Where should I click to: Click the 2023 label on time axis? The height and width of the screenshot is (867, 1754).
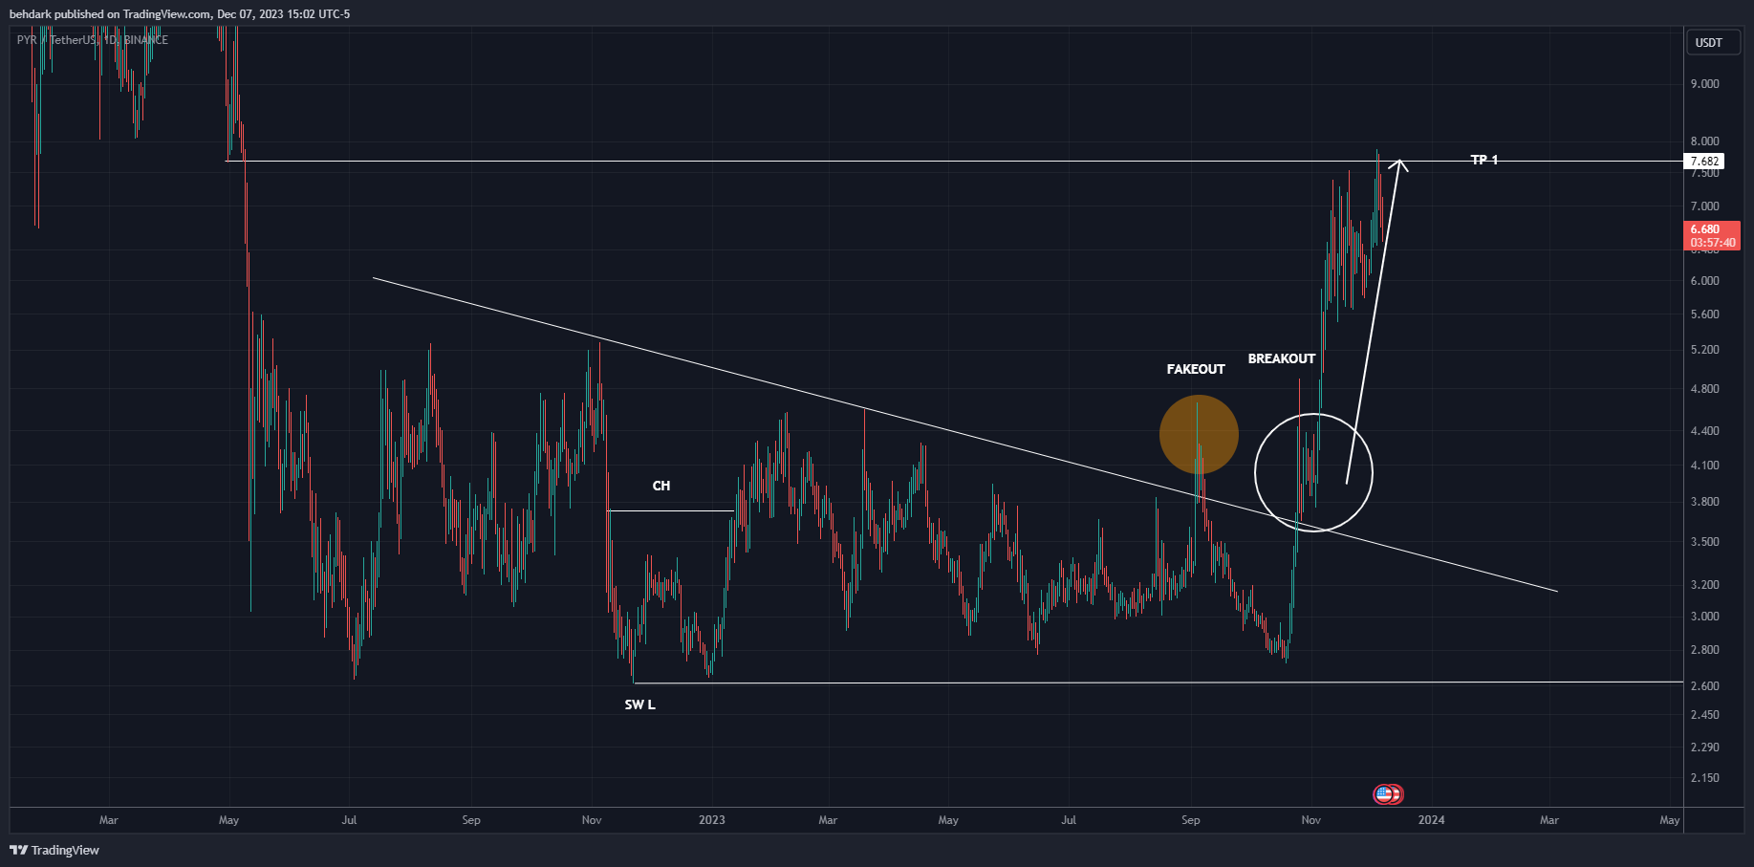(712, 820)
